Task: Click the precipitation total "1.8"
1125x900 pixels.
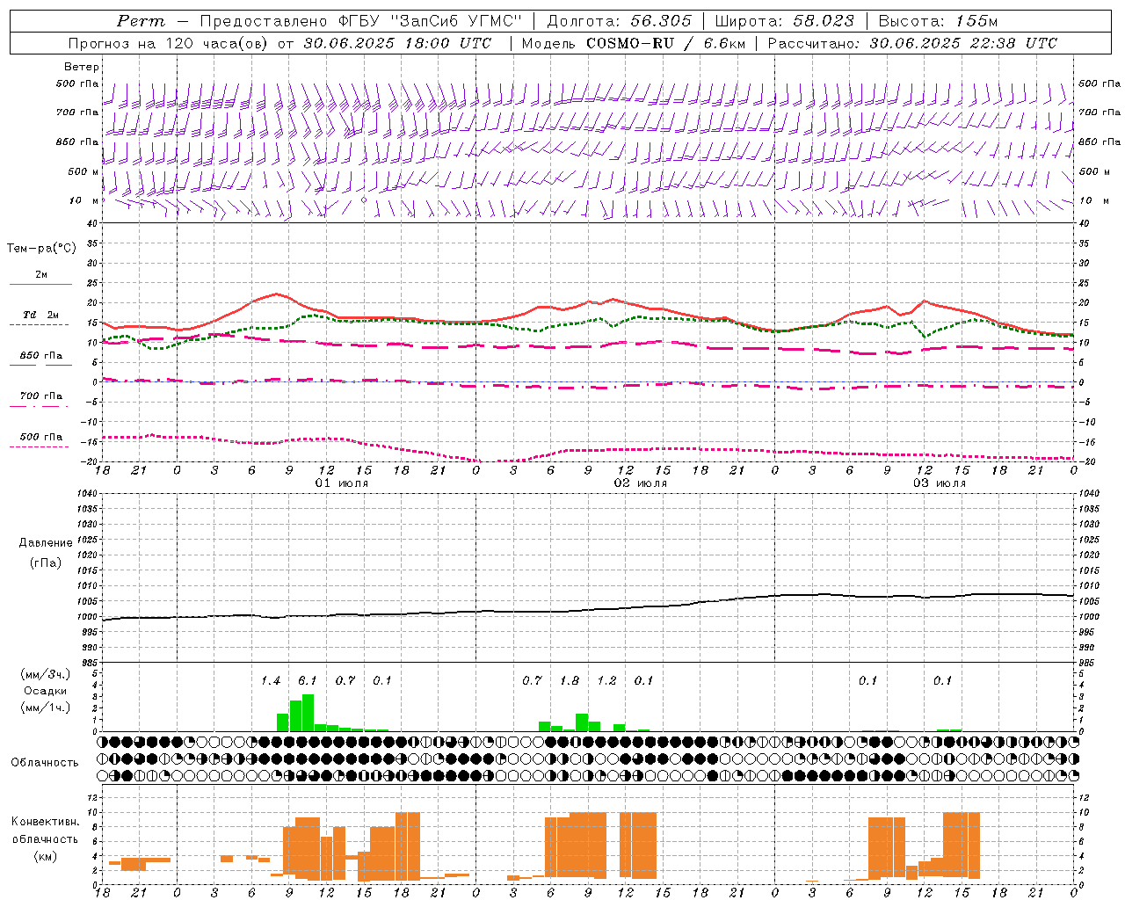Action: coord(570,681)
